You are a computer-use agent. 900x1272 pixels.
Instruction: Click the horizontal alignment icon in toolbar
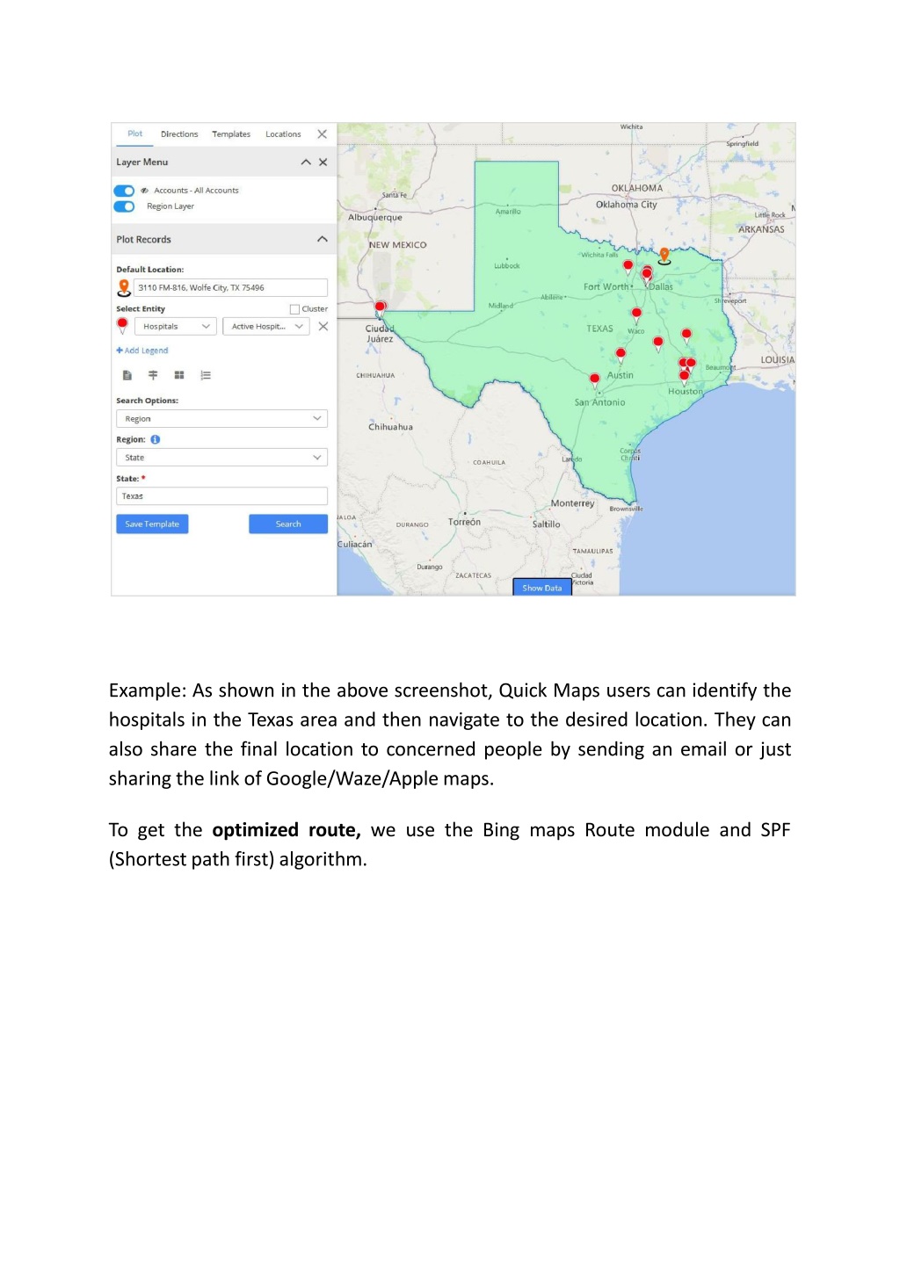pyautogui.click(x=153, y=375)
